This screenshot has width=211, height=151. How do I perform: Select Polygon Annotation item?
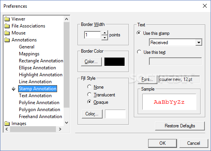[x=39, y=110]
